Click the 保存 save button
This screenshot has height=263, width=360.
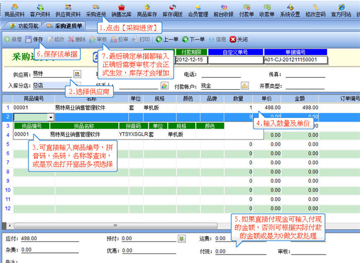click(35, 39)
